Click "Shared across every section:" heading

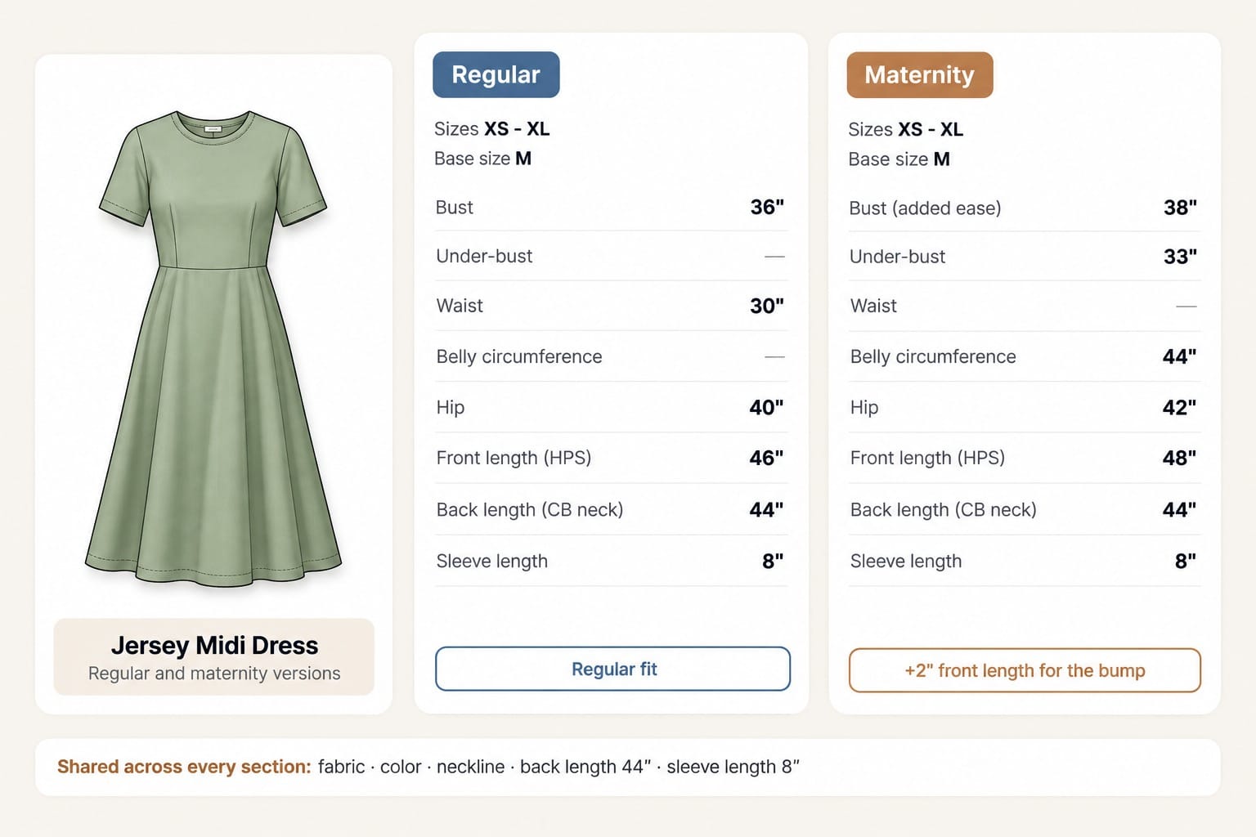(184, 767)
